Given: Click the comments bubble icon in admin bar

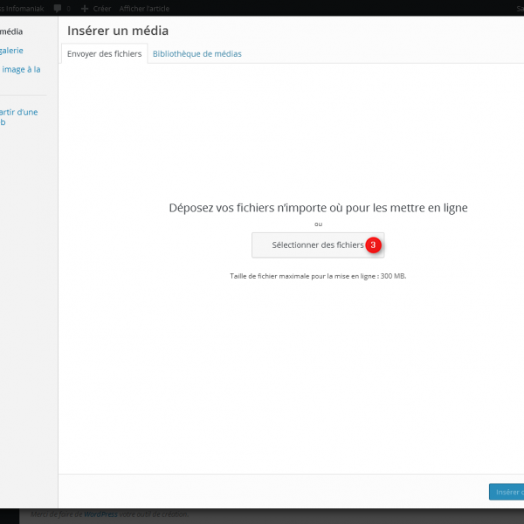Looking at the screenshot, I should 58,8.
